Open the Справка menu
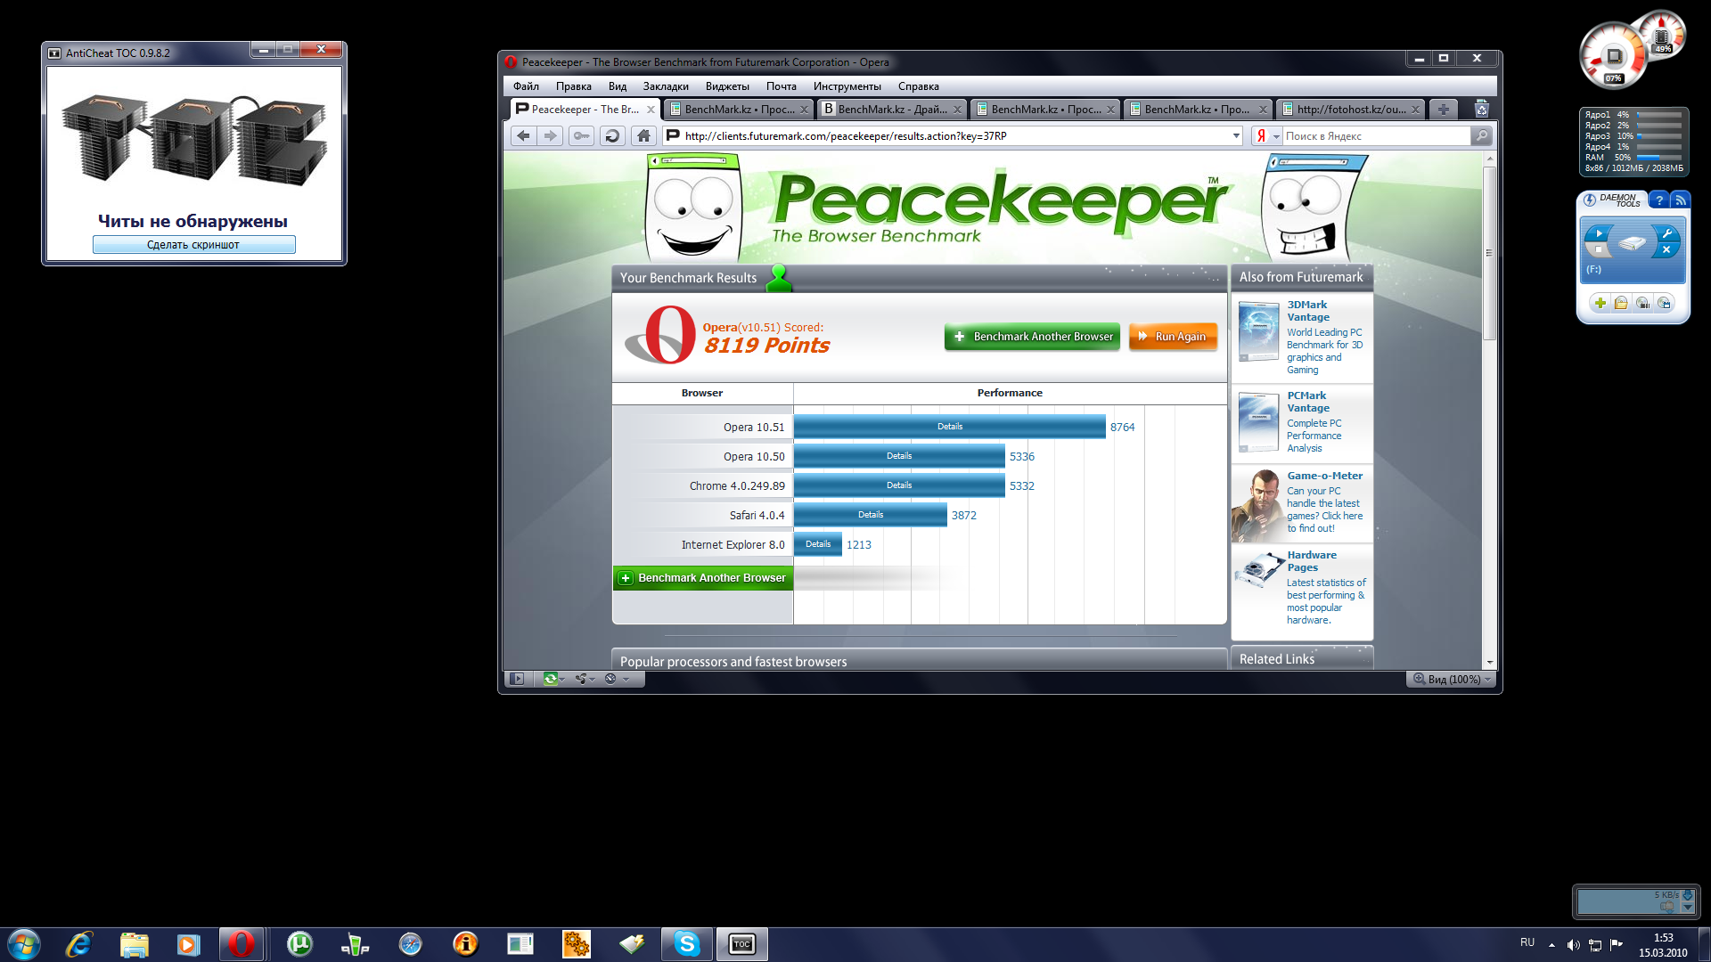Screen dimensions: 1711x962 pyautogui.click(x=918, y=86)
